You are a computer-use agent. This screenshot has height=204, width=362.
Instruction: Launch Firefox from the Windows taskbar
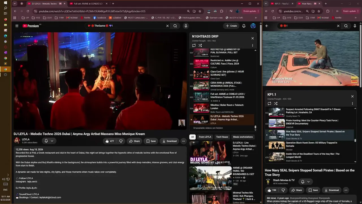5,20
